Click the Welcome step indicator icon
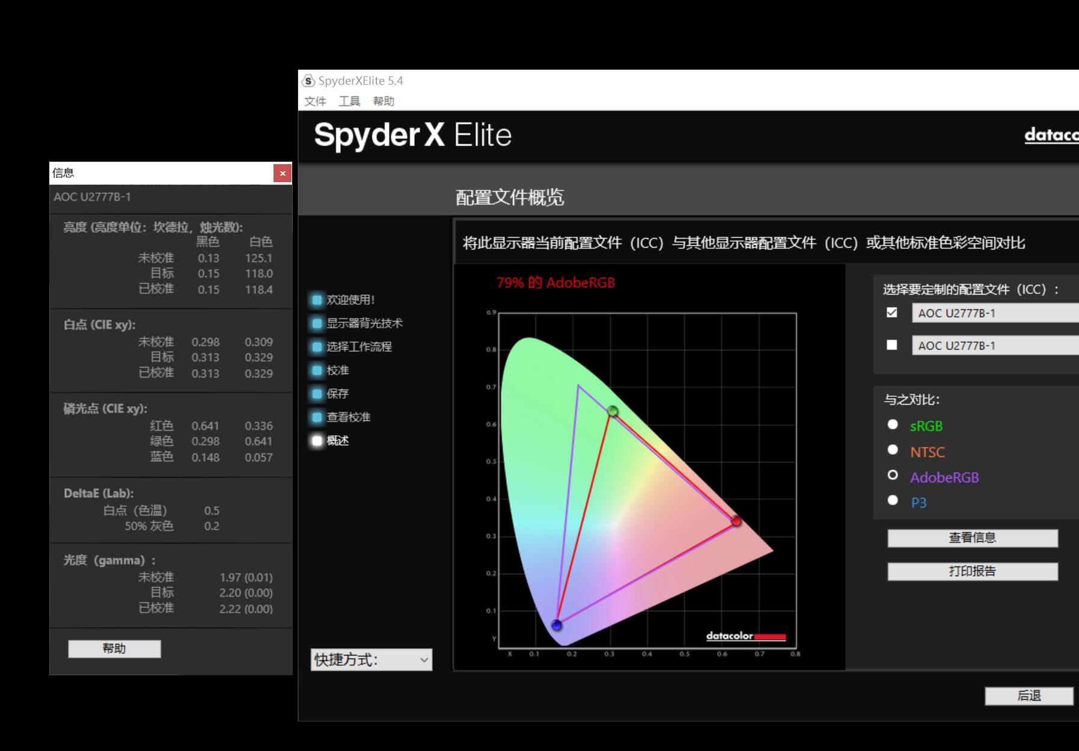The image size is (1079, 751). click(x=317, y=300)
